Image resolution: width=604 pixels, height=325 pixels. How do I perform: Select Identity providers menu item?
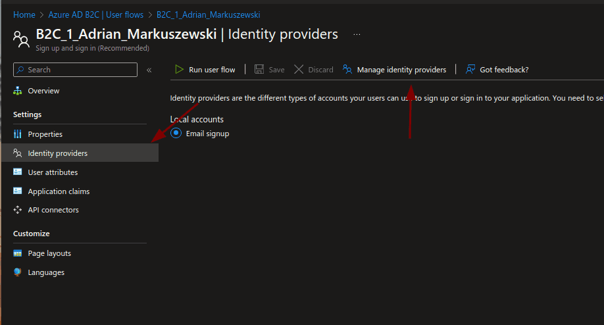pyautogui.click(x=80, y=153)
